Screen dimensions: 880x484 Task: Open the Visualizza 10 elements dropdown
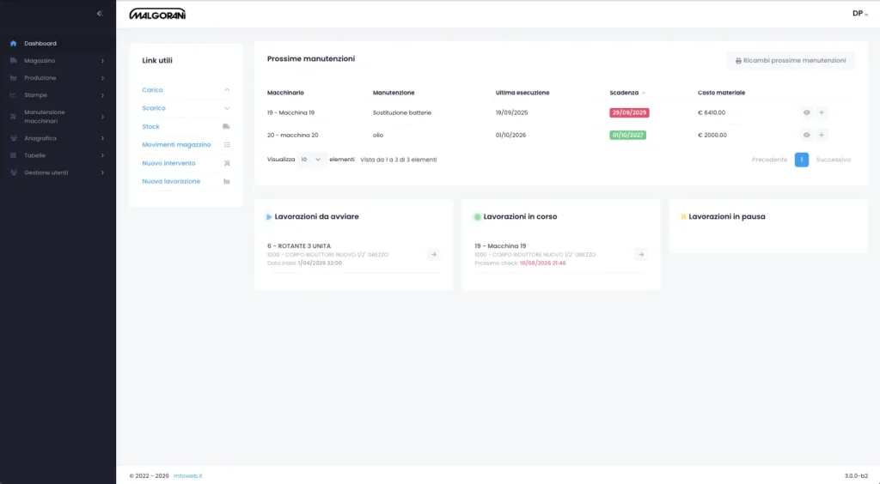[311, 160]
